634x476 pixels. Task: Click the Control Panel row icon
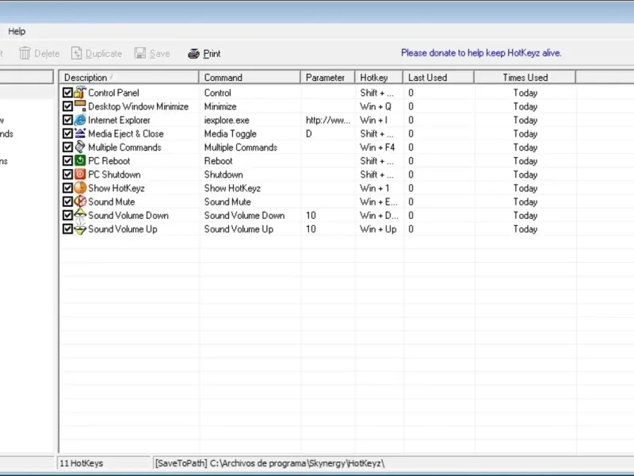(80, 93)
